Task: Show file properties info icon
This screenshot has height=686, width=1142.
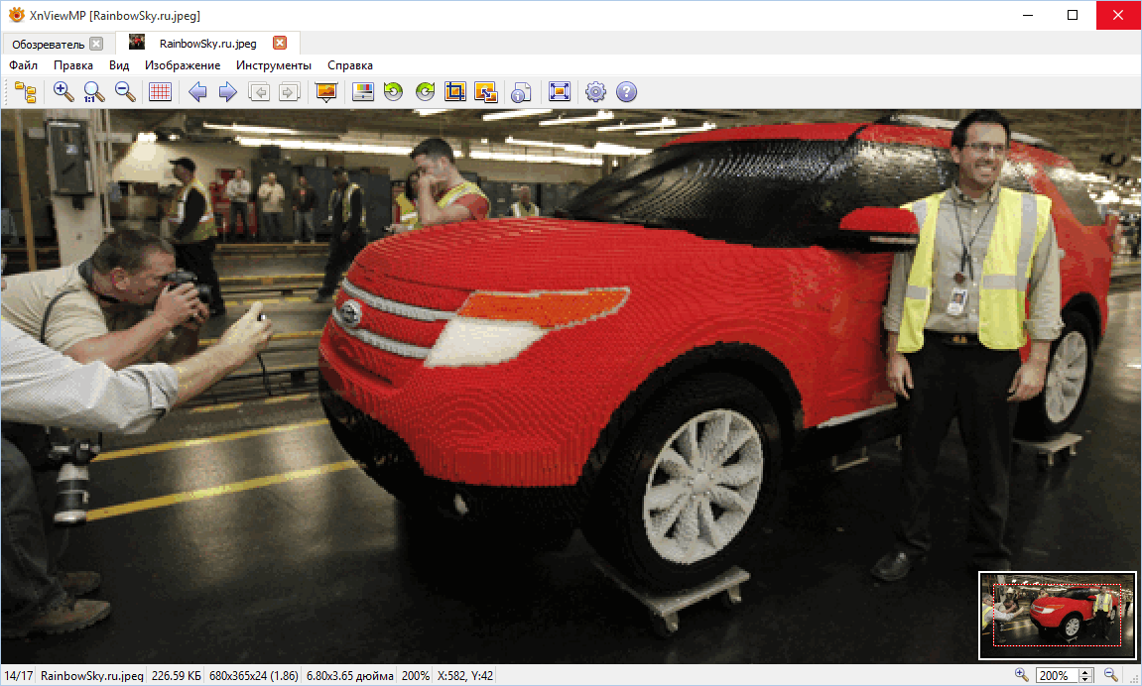Action: [521, 92]
